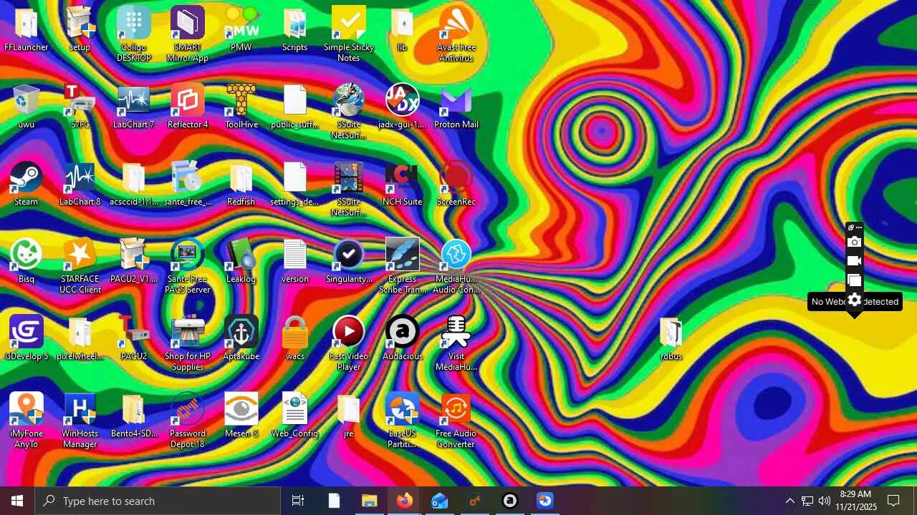
Task: Start video recording in ScreenRec widget
Action: tap(854, 261)
